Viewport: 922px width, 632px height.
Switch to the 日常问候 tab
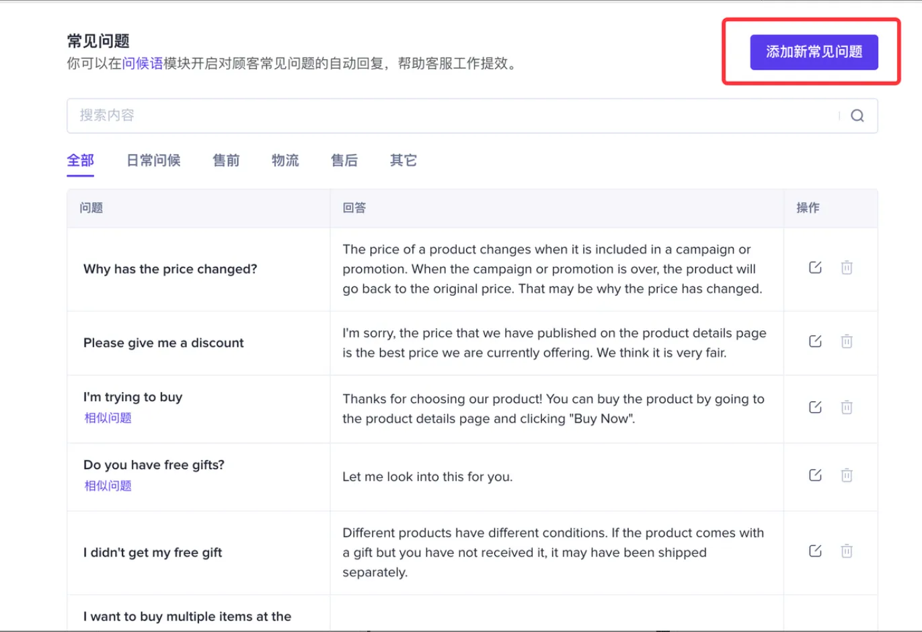coord(153,160)
